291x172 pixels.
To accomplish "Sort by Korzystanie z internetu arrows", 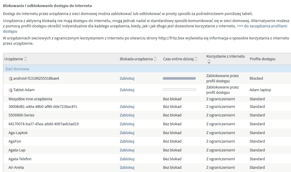I will coord(209,62).
